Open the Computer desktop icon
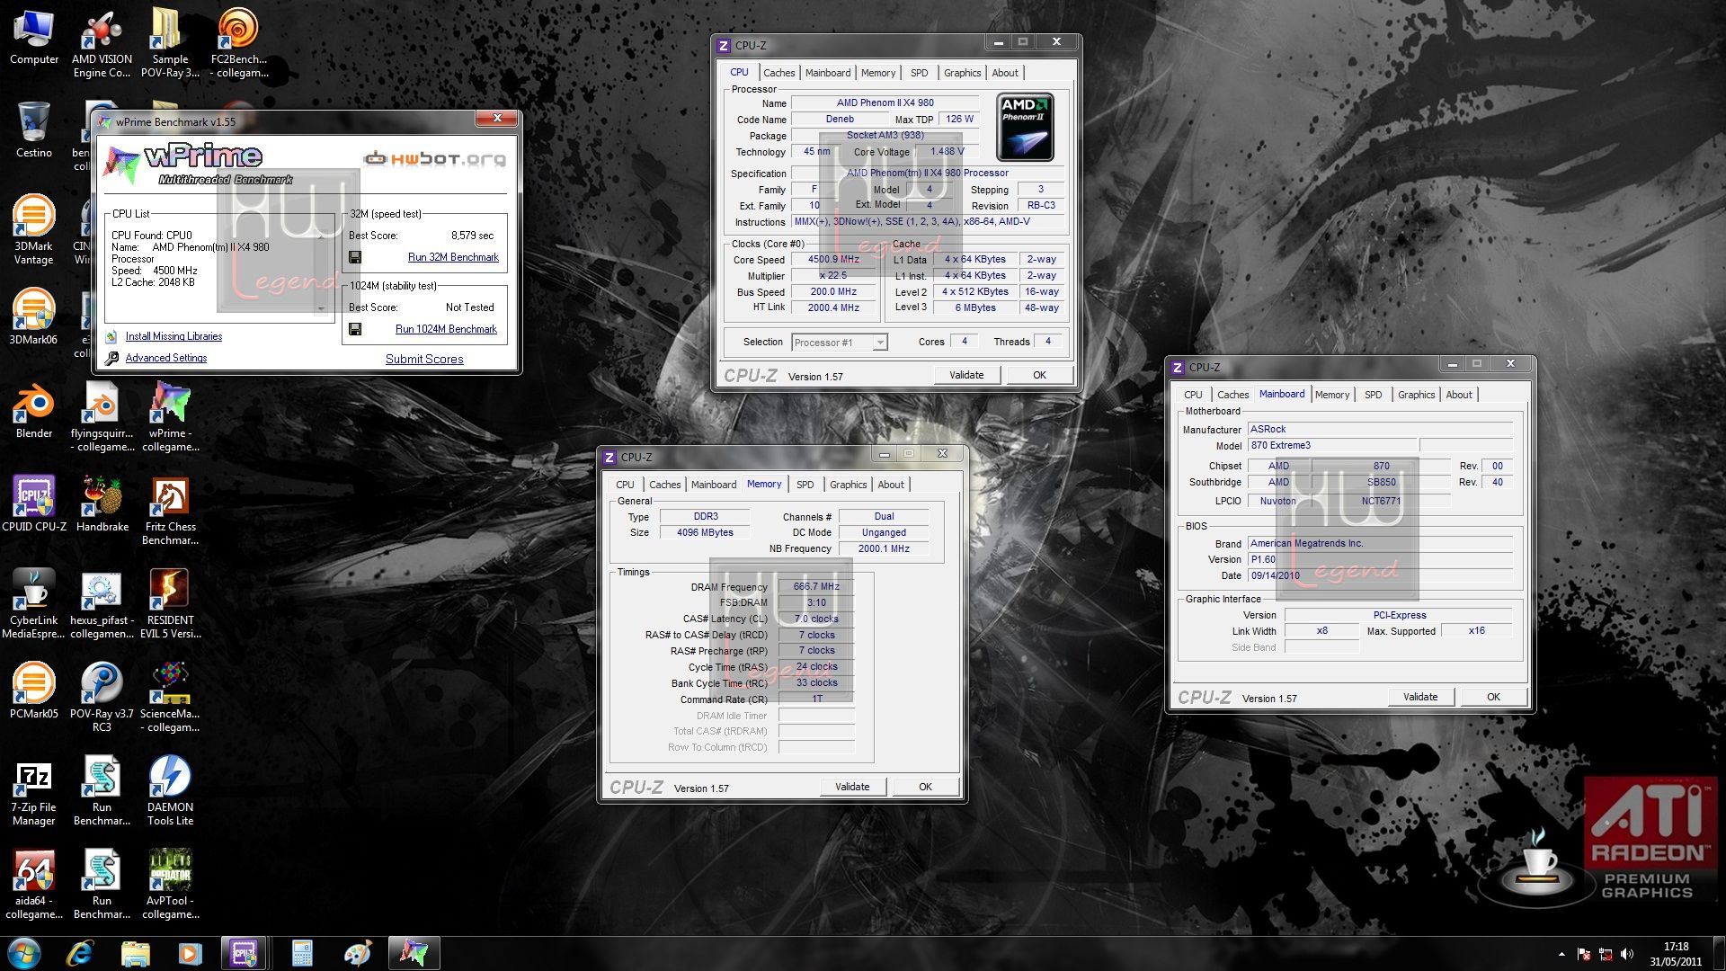Viewport: 1726px width, 971px height. (34, 37)
